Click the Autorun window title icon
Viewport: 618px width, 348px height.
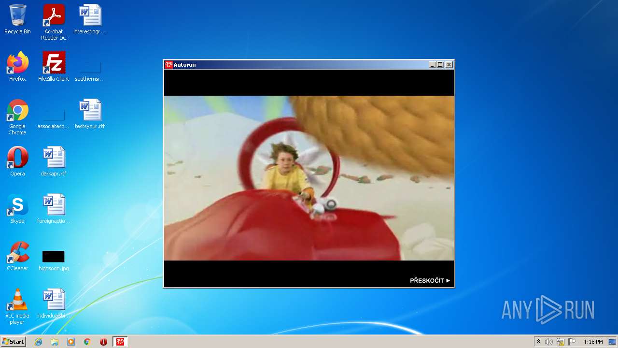click(x=169, y=65)
